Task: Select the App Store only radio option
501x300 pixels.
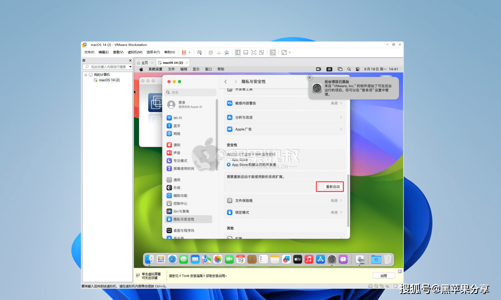Action: click(x=228, y=160)
